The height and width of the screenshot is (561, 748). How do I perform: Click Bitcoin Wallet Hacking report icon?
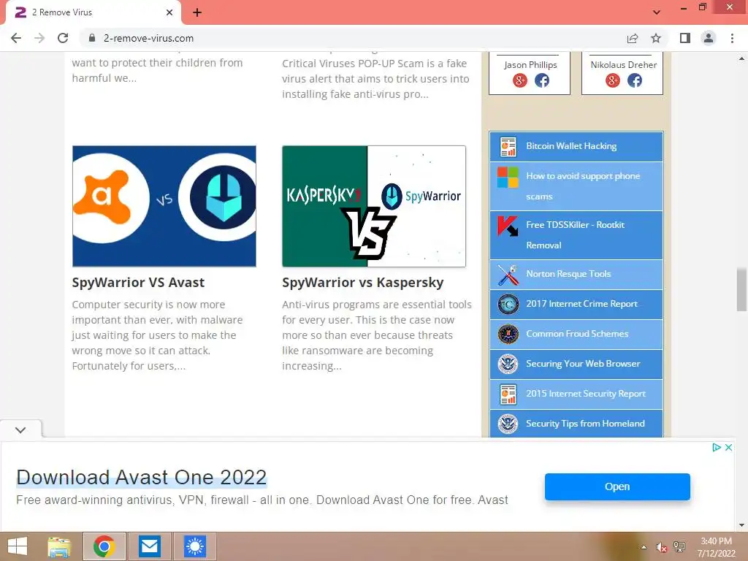508,146
